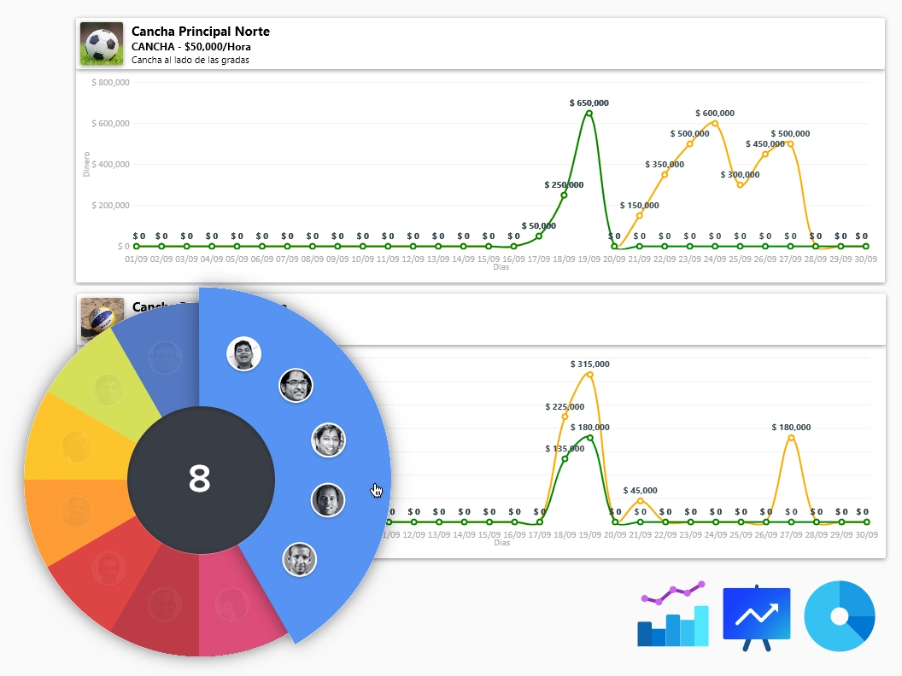Open the donut chart view icon
This screenshot has height=676, width=902.
coord(840,615)
